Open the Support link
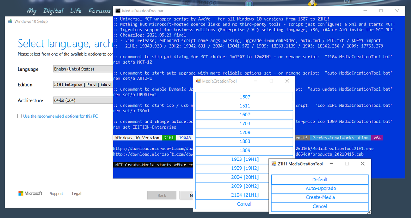 [x=56, y=194]
